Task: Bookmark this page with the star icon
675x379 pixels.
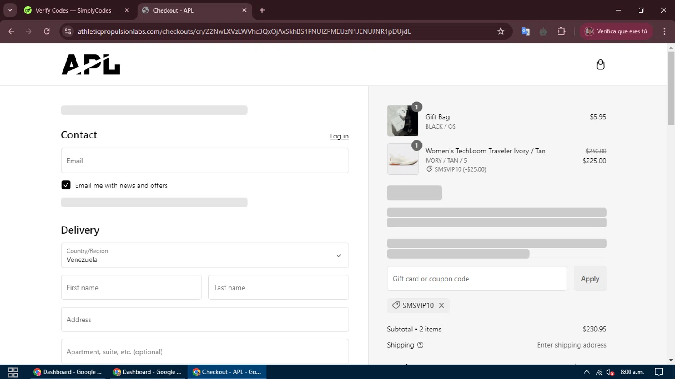Action: click(501, 31)
